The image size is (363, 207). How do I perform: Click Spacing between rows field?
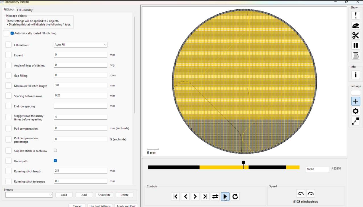tap(80, 96)
